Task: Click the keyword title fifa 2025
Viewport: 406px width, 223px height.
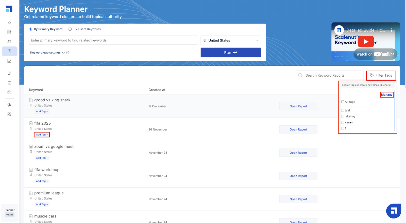Action: [x=42, y=123]
